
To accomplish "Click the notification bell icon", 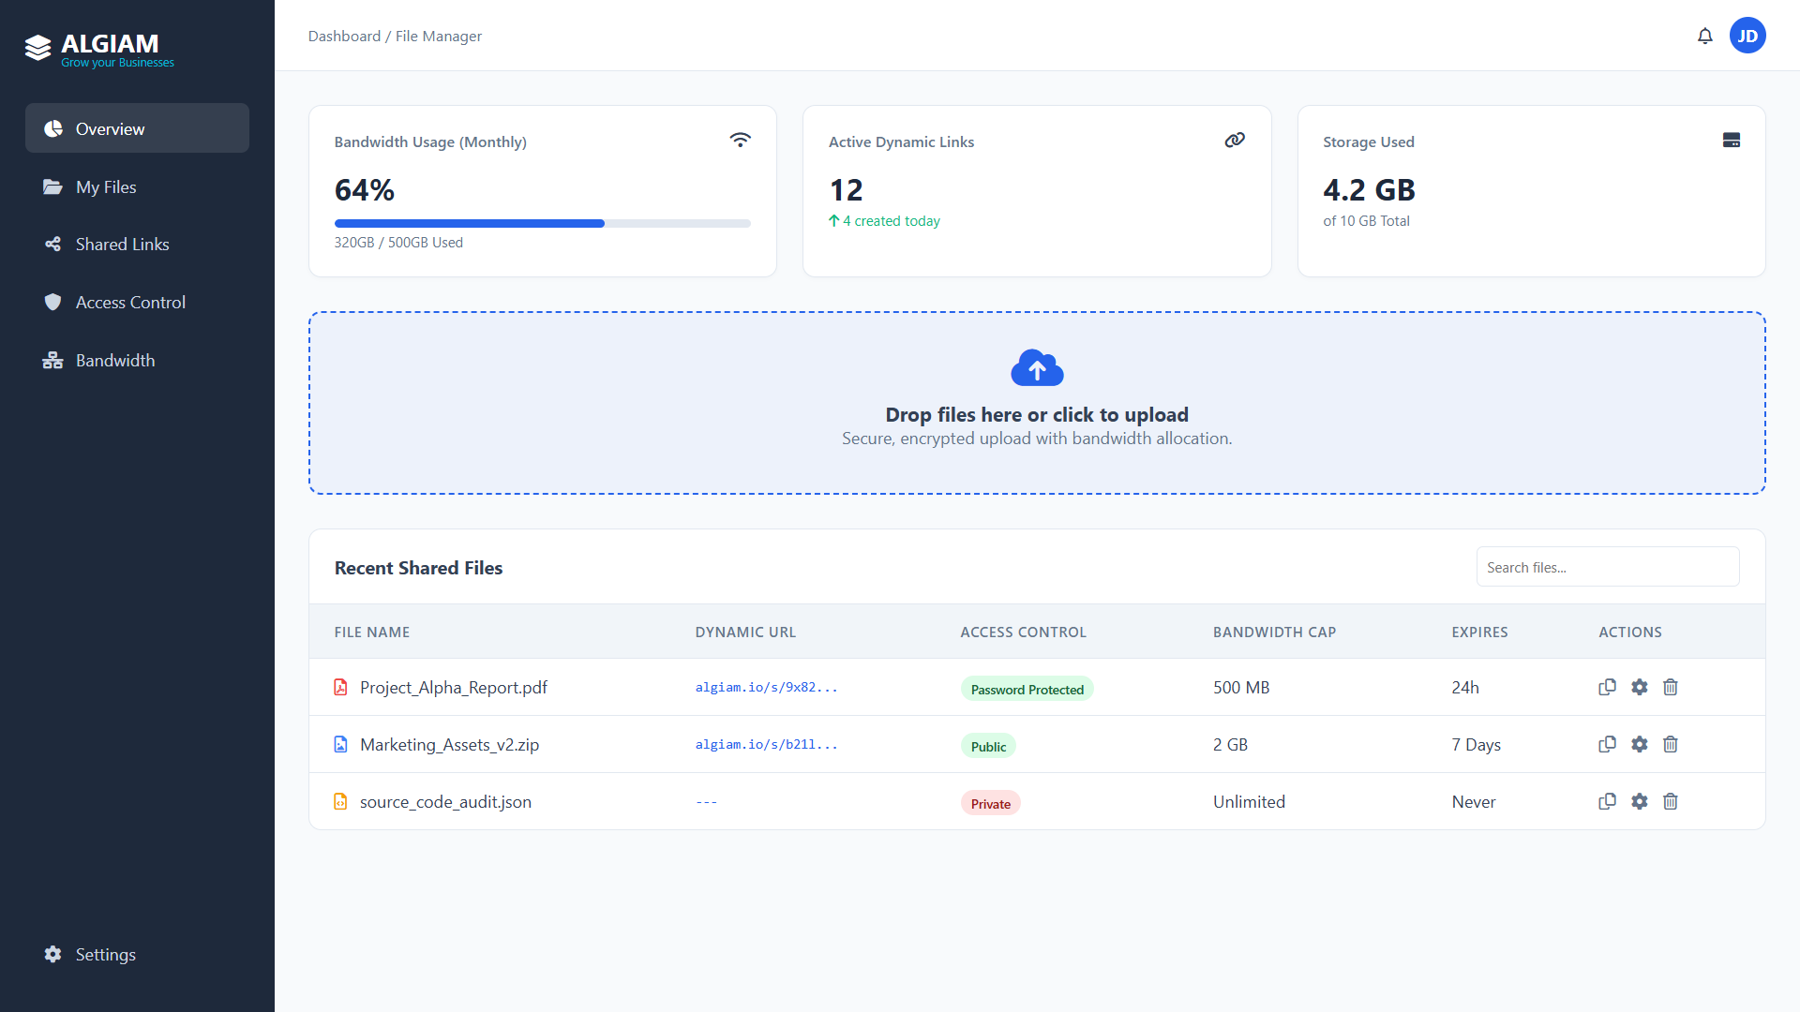I will [x=1705, y=36].
